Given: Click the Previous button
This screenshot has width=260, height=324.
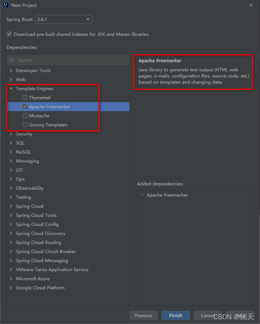Looking at the screenshot, I should click(x=143, y=315).
